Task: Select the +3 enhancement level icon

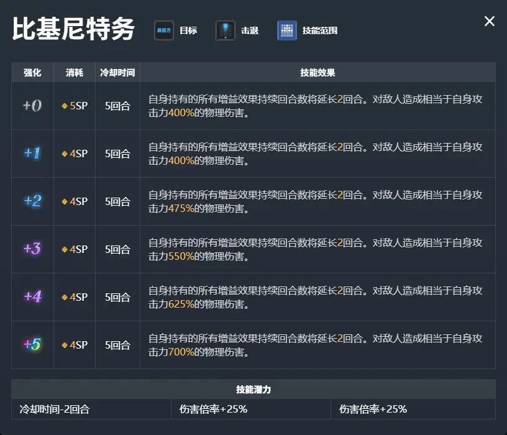Action: [x=32, y=249]
